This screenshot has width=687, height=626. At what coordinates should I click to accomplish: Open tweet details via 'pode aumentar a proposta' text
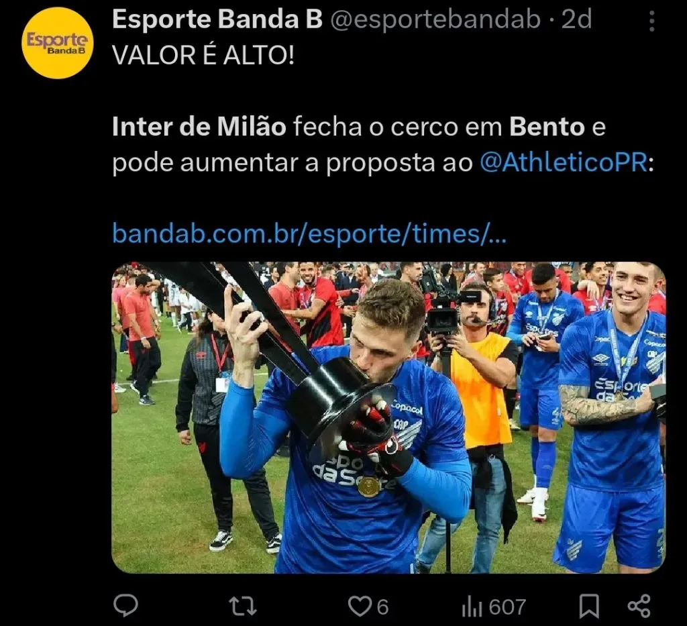tap(293, 163)
